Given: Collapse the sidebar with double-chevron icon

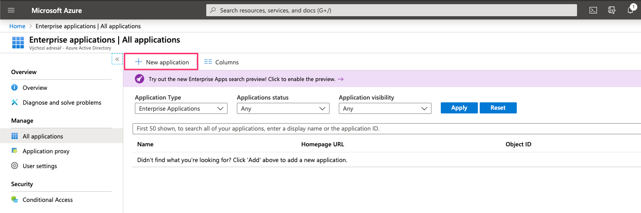Looking at the screenshot, I should (117, 59).
